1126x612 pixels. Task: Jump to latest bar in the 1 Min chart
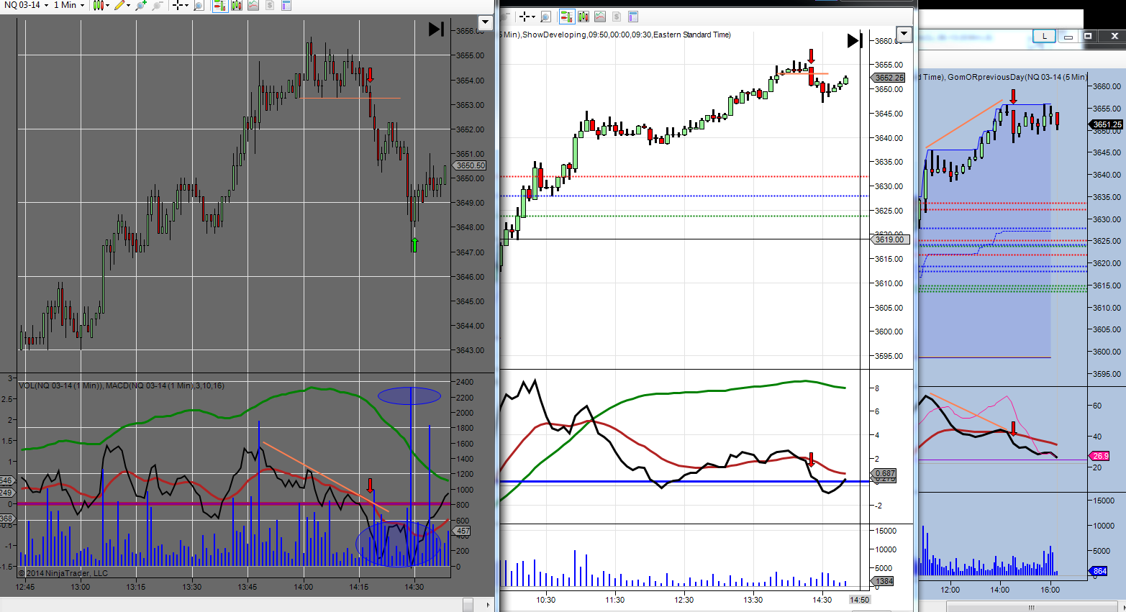(436, 29)
